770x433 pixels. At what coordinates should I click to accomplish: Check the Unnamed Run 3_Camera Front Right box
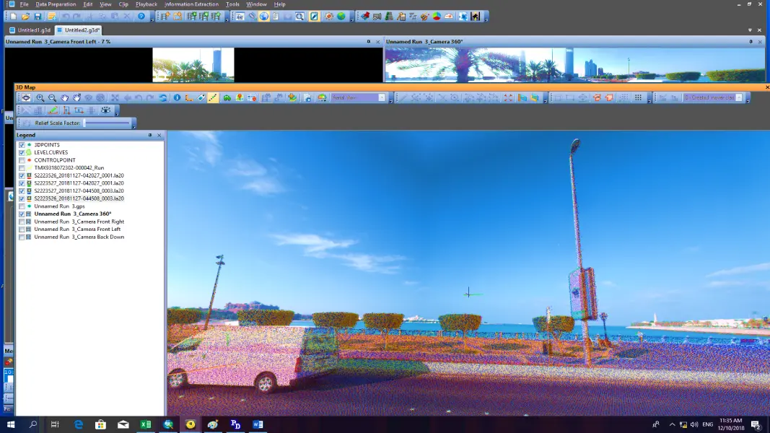pyautogui.click(x=22, y=222)
